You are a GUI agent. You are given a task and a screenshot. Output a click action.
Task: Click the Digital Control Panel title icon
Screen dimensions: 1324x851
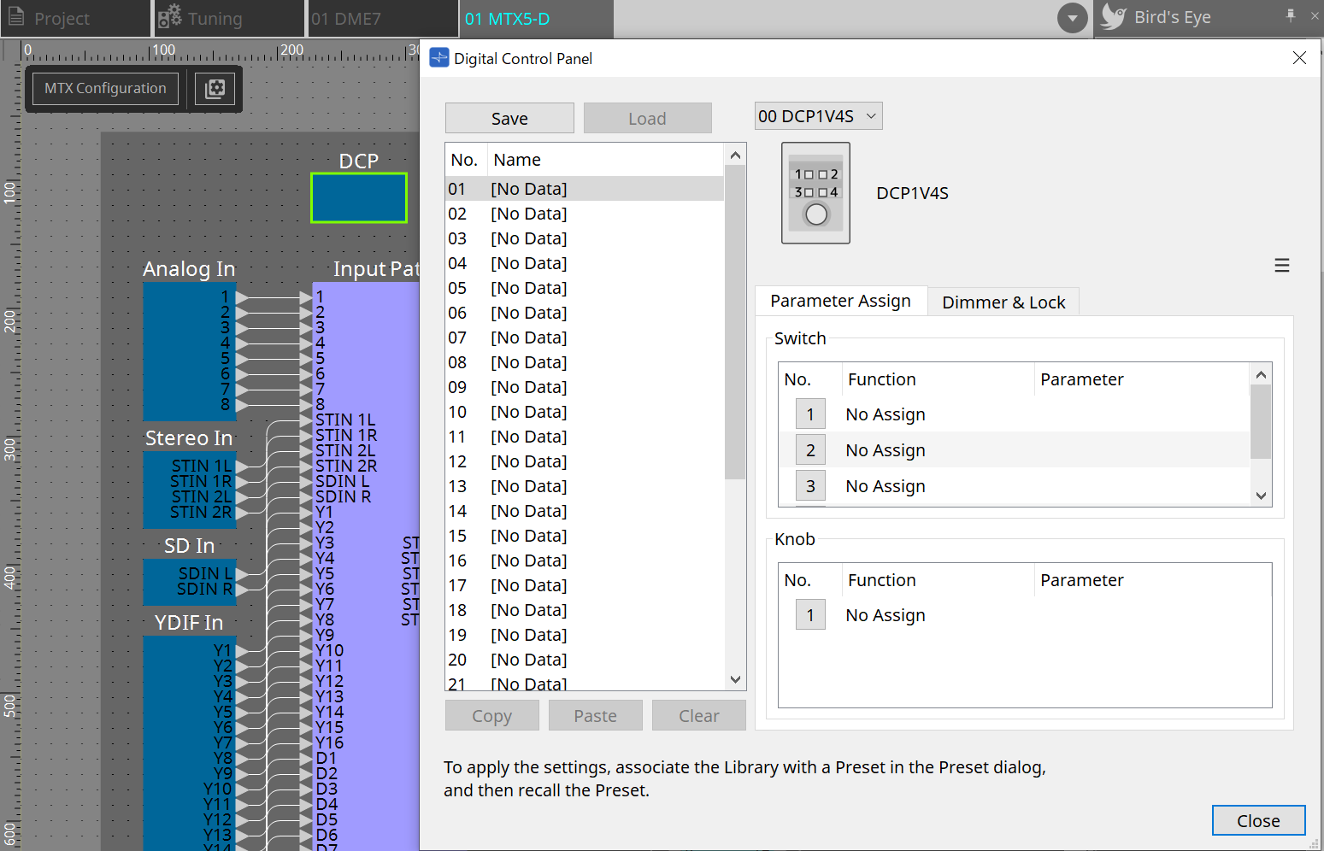click(x=438, y=58)
